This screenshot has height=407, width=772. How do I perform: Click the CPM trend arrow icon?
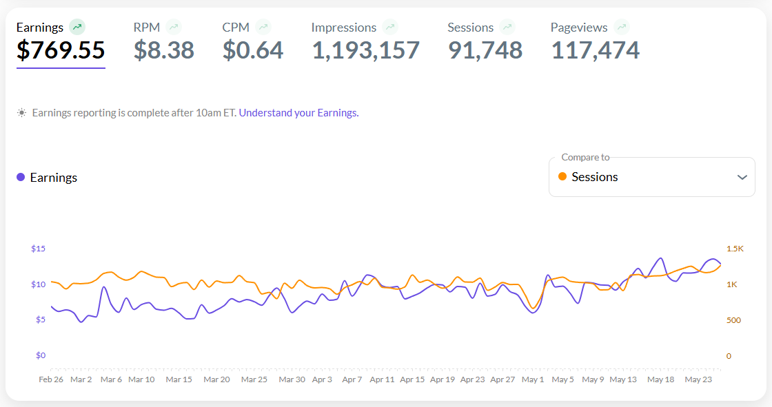pos(263,28)
